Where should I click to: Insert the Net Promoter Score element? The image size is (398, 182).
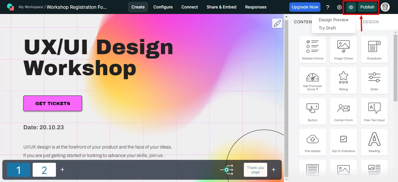pos(312,80)
